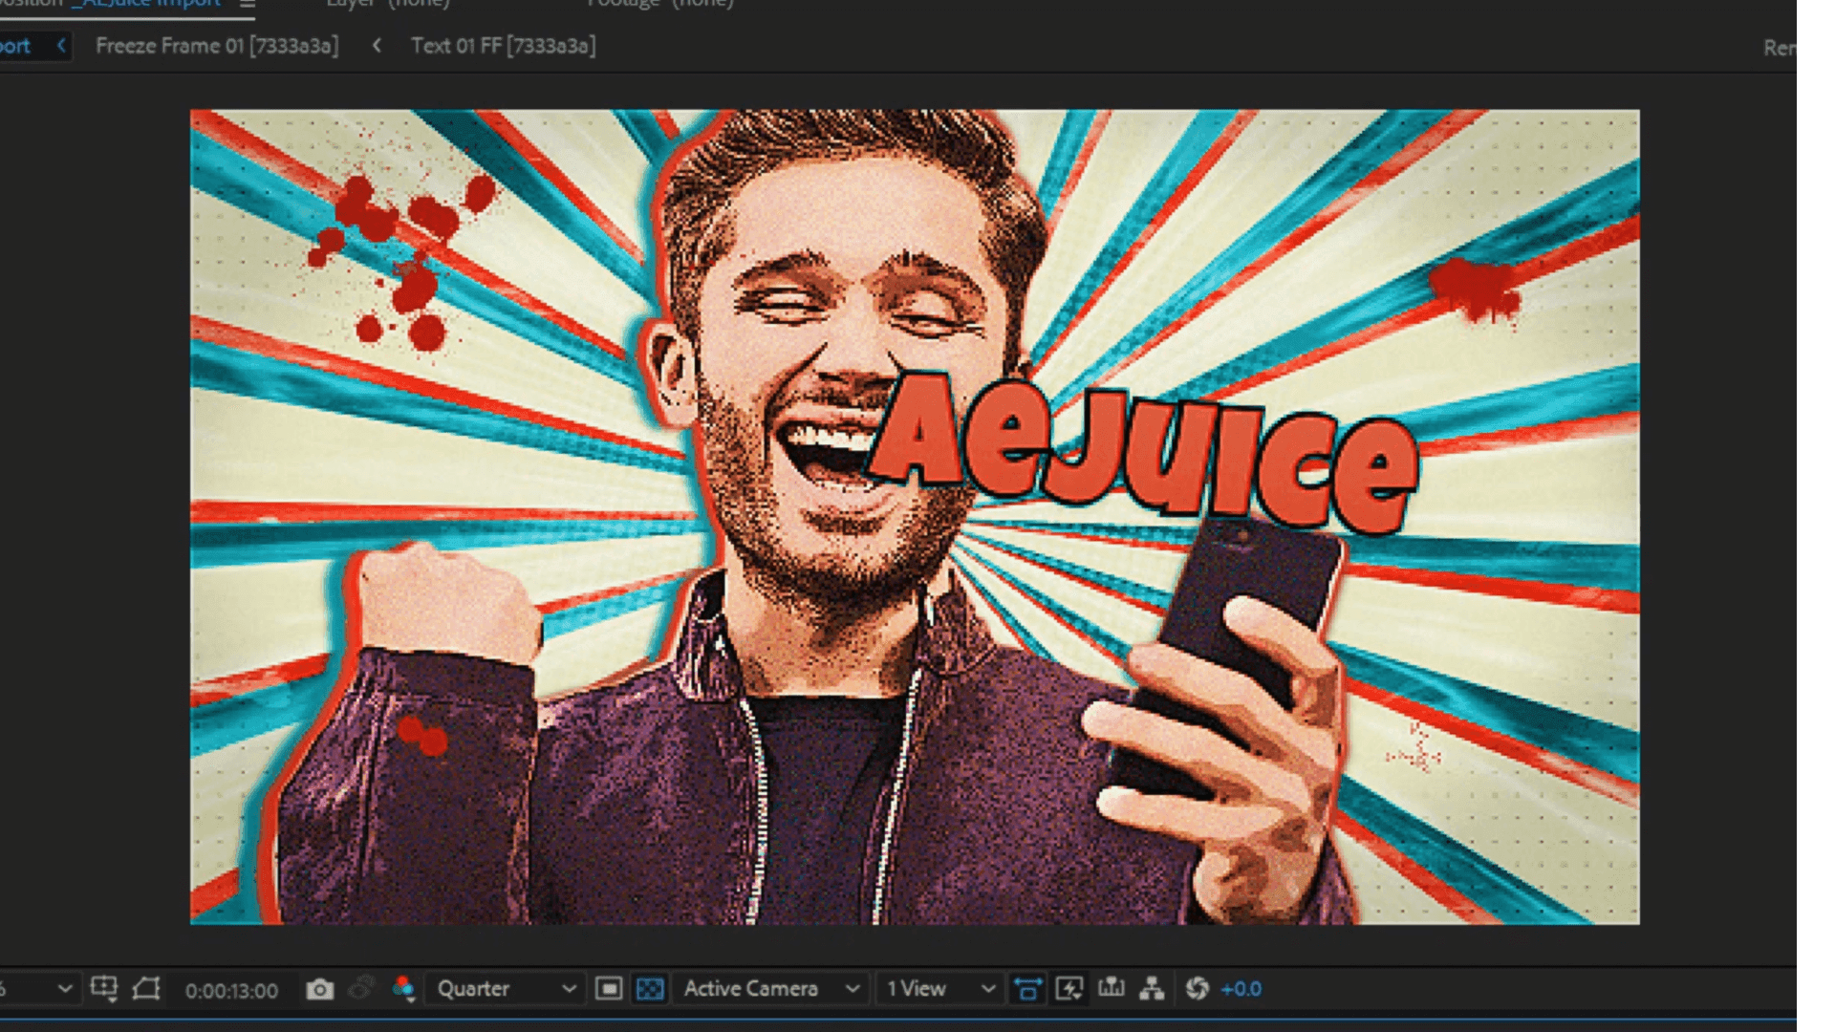Toggle pixel aspect ratio correction
1835x1032 pixels.
click(x=1027, y=988)
